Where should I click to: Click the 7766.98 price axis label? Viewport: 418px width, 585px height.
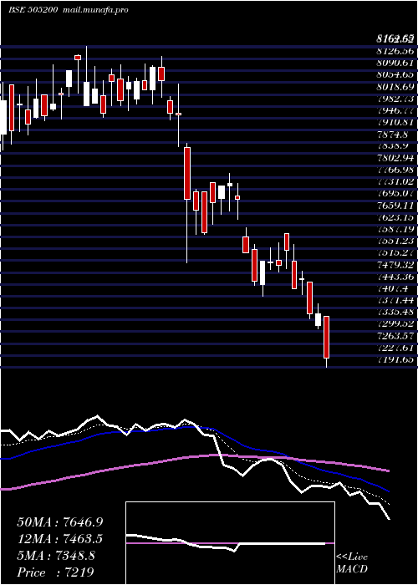coord(395,170)
